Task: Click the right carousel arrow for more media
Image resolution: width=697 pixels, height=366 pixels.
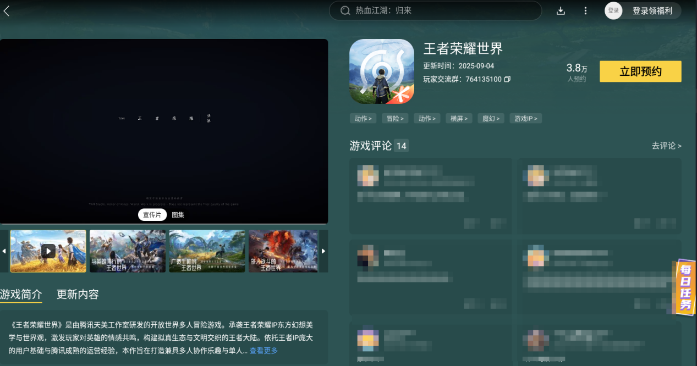Action: click(323, 251)
